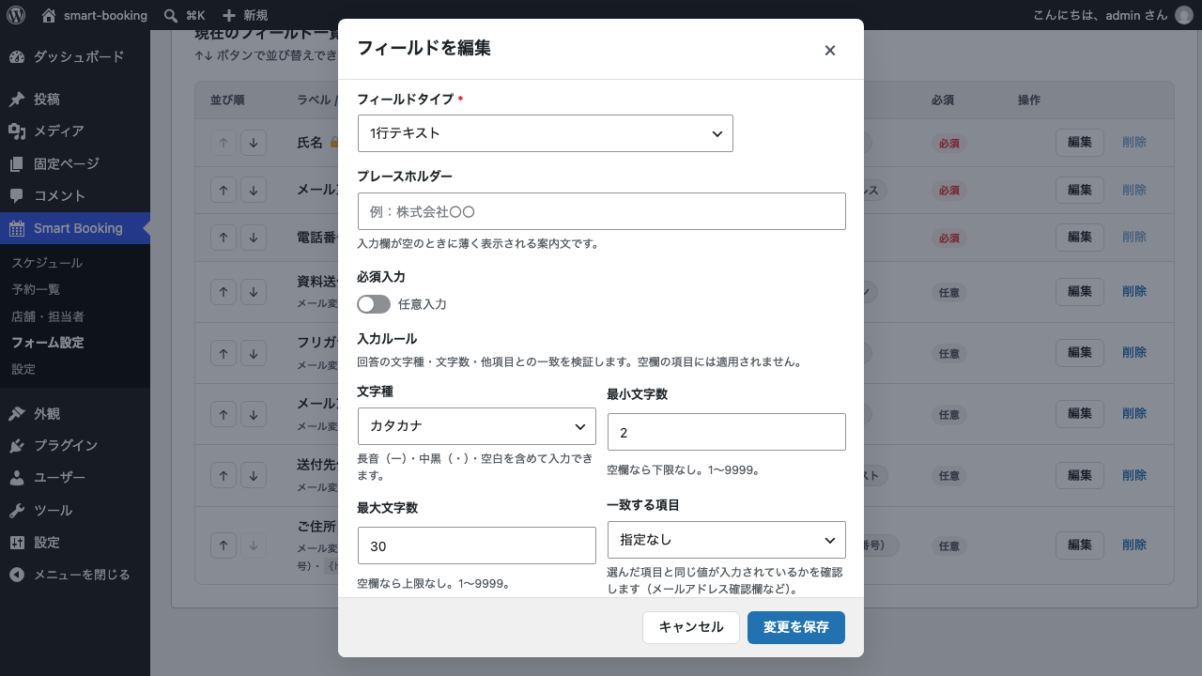Viewport: 1202px width, 676px height.
Task: Open 固定ページ sidebar item
Action: tap(75, 163)
